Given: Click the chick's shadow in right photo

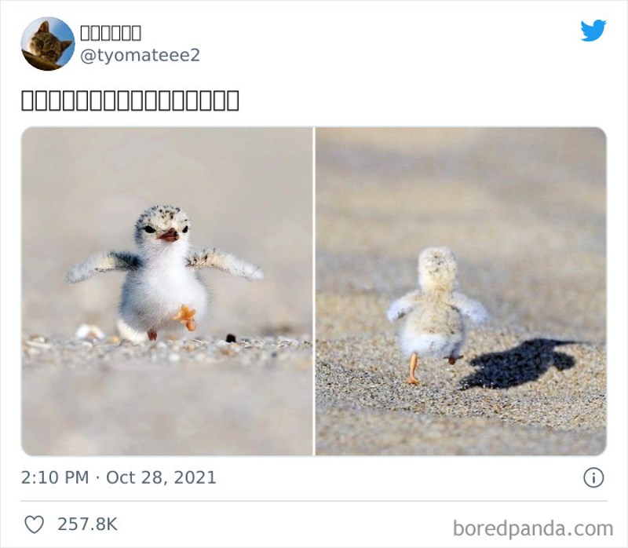Looking at the screenshot, I should tap(520, 363).
